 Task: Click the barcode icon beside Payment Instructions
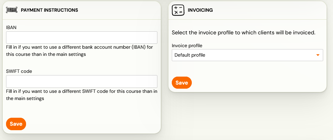click(x=12, y=10)
